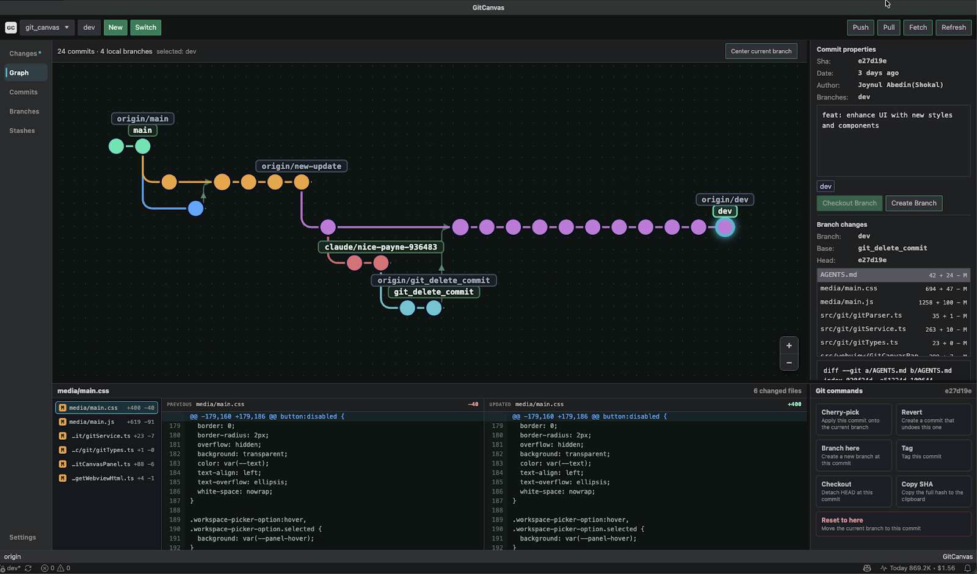Click the origin/dev branch label

click(725, 199)
